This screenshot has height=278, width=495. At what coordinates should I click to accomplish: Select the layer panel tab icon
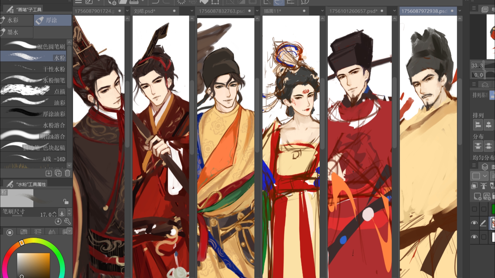485,167
